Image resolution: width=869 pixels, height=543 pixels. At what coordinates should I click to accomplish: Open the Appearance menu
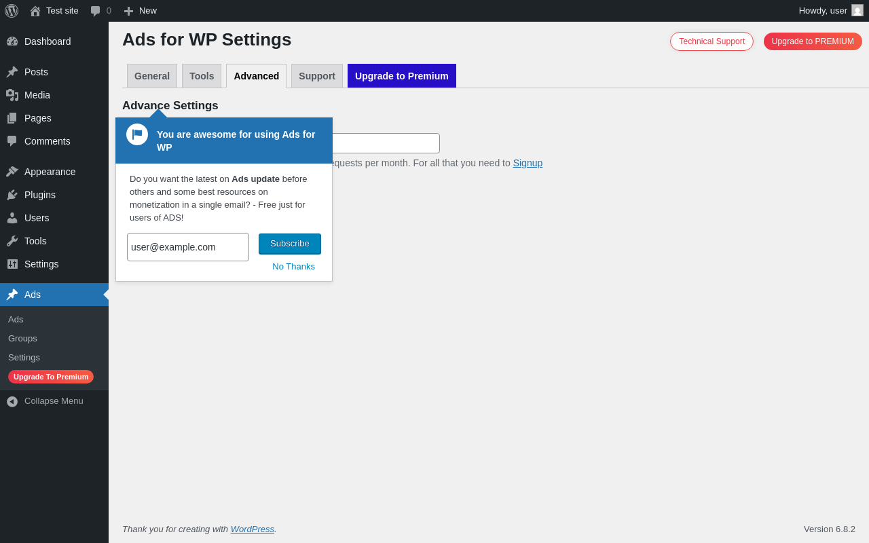pos(54,172)
